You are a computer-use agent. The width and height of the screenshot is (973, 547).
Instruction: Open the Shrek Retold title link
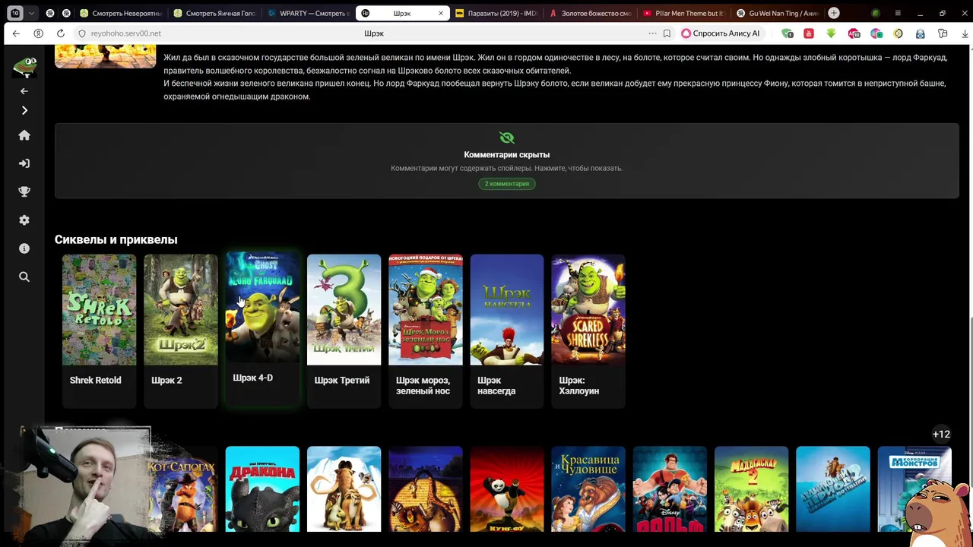coord(96,381)
